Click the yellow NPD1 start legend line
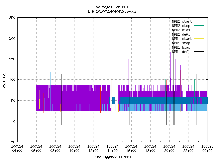214x160 pixels. (199, 39)
